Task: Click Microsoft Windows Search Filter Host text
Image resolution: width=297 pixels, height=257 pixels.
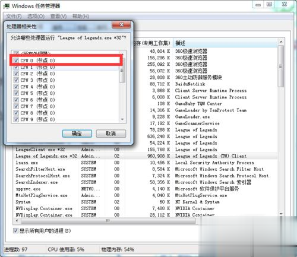Action: (x=219, y=169)
